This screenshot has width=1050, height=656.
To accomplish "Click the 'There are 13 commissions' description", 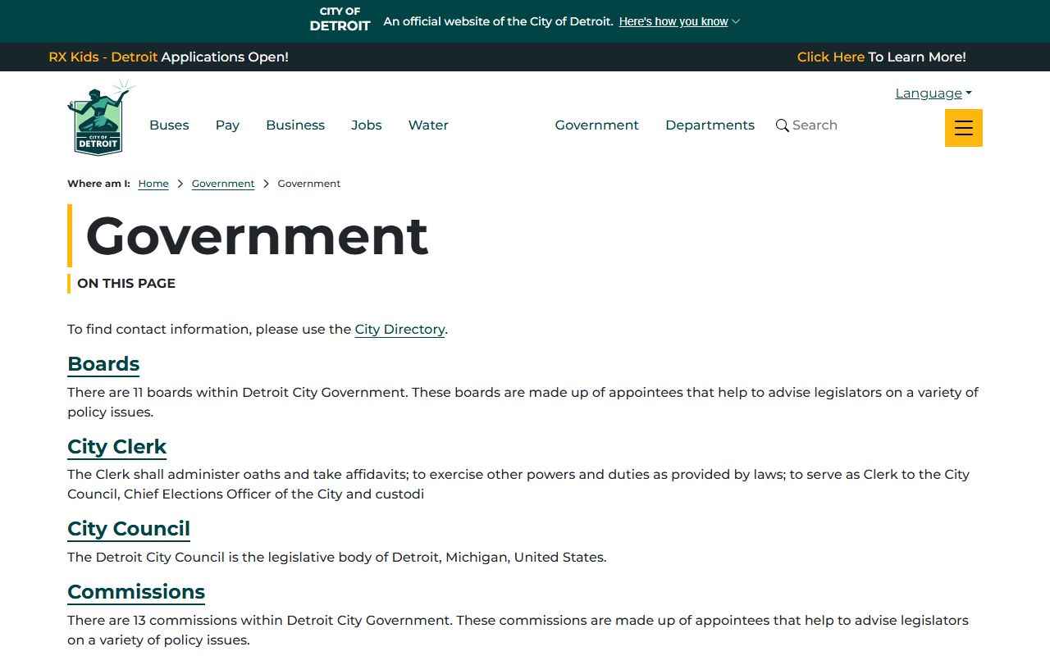I will pos(518,630).
